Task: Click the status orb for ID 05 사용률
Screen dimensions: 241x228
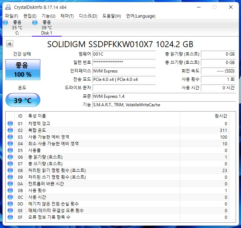Action: [x=10, y=150]
